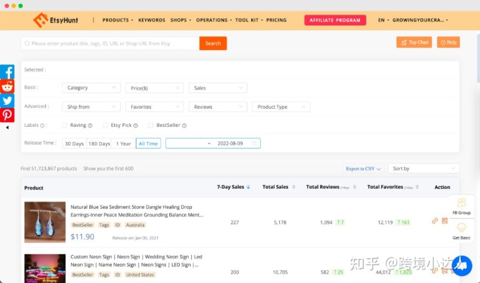
Task: Click the Etsy Pick help icon
Action: [x=135, y=125]
